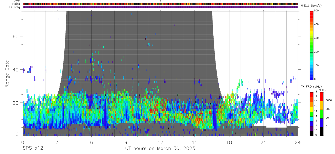The image size is (335, 154).
Task: Click hour tick 18 on the time axis
Action: point(229,142)
